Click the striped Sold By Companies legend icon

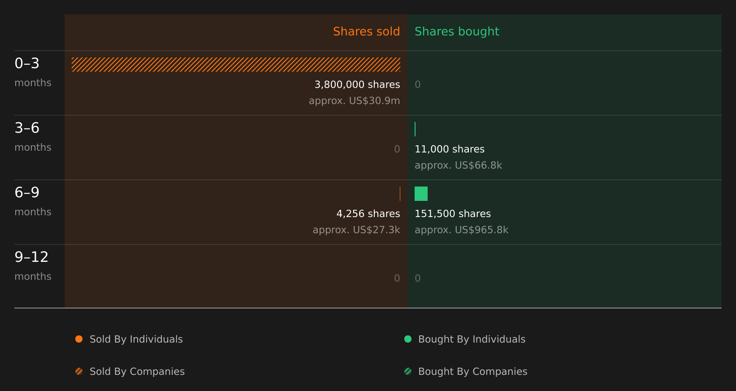click(x=79, y=371)
